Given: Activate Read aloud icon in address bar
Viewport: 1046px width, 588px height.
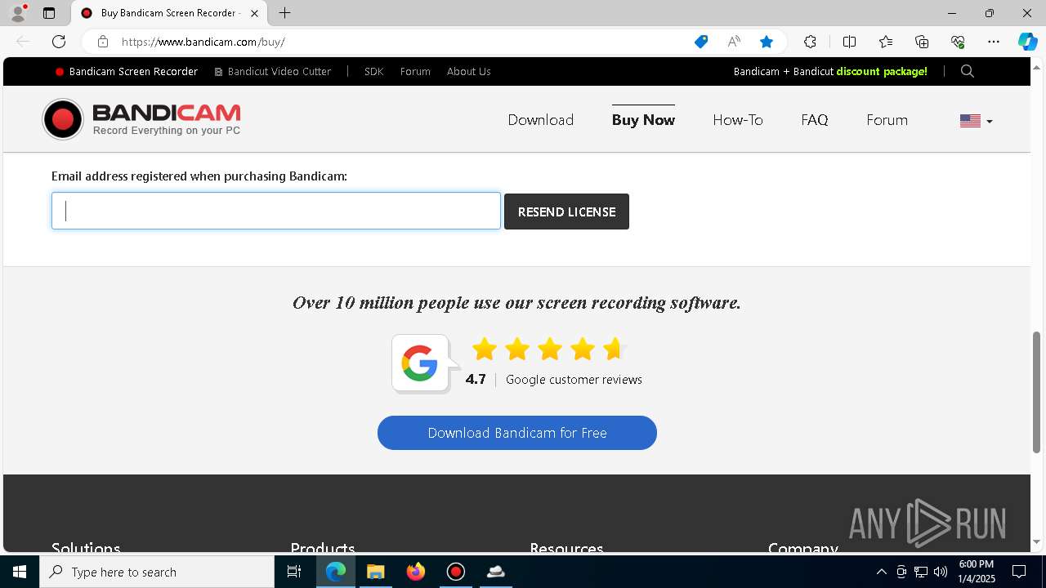Looking at the screenshot, I should pyautogui.click(x=734, y=42).
